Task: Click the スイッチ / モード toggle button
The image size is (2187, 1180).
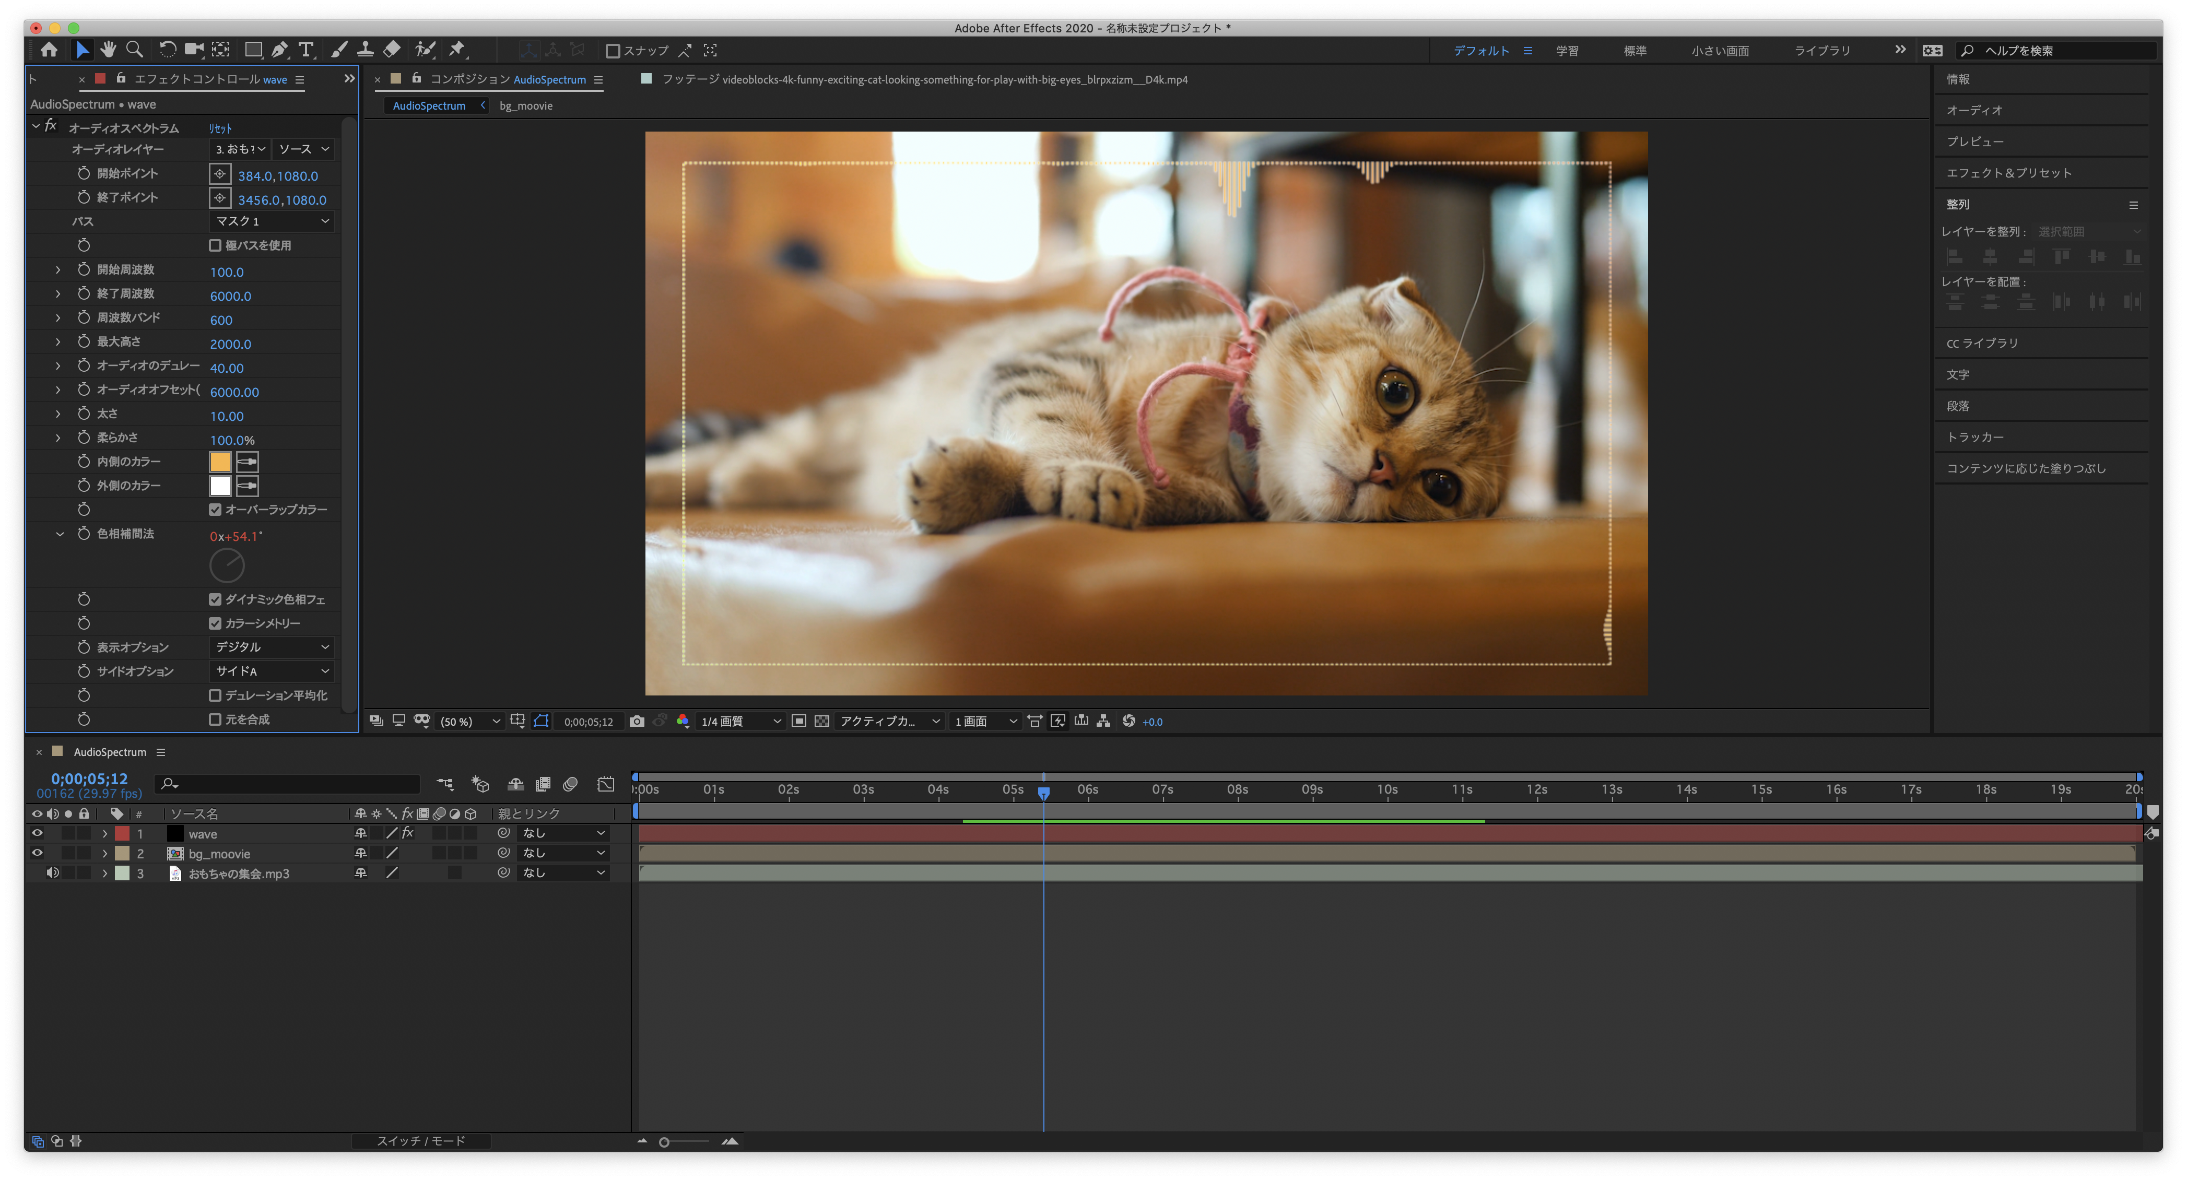Action: (x=421, y=1142)
